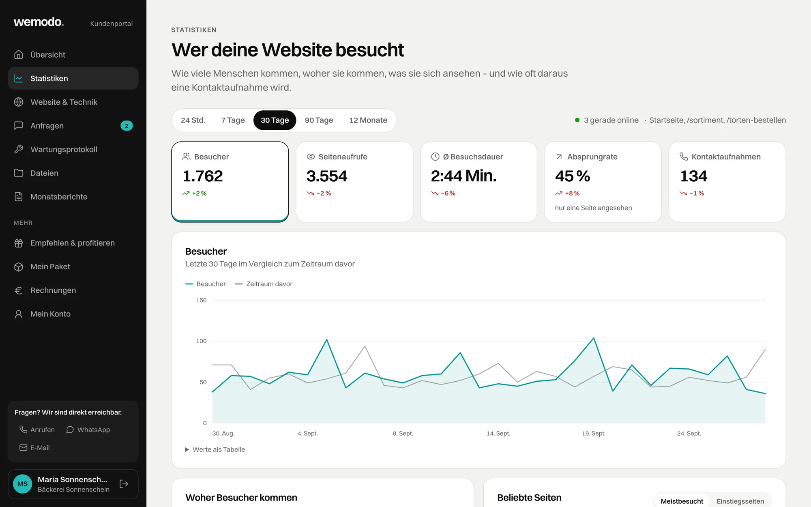Click the phone icon on the Kontaktaufnahmen card
Viewport: 811px width, 507px height.
pyautogui.click(x=684, y=157)
